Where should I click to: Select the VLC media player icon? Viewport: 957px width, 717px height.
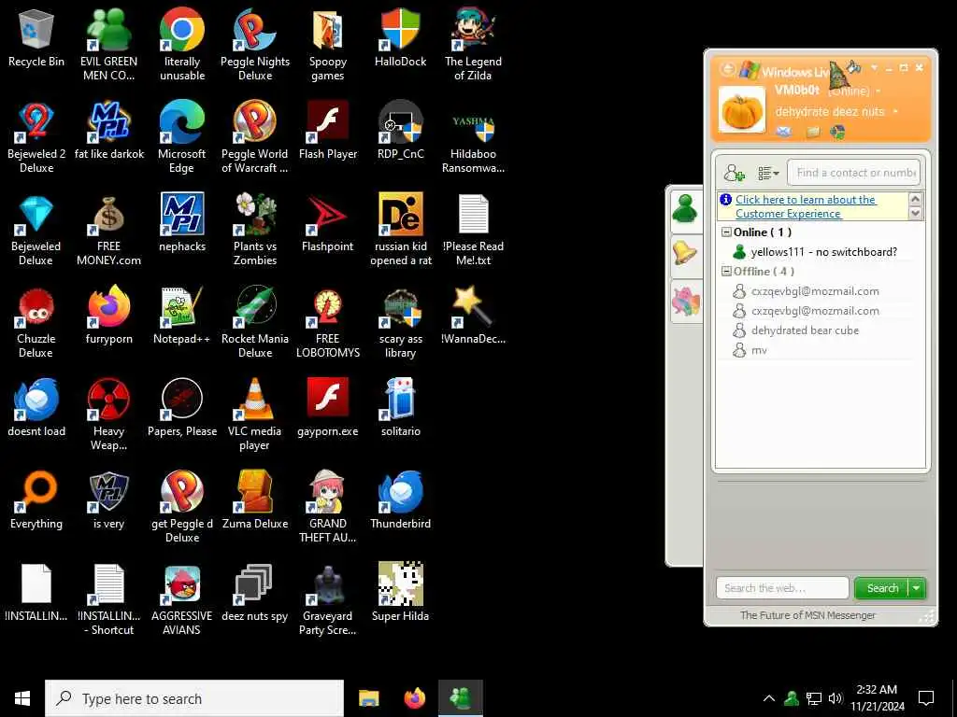click(x=255, y=415)
